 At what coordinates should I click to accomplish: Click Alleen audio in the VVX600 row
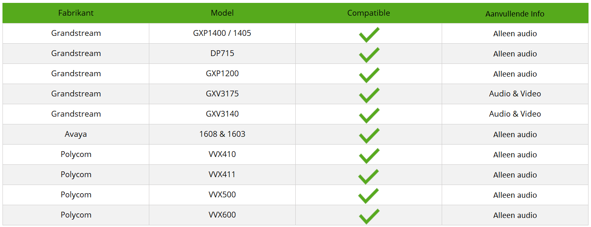tap(515, 215)
